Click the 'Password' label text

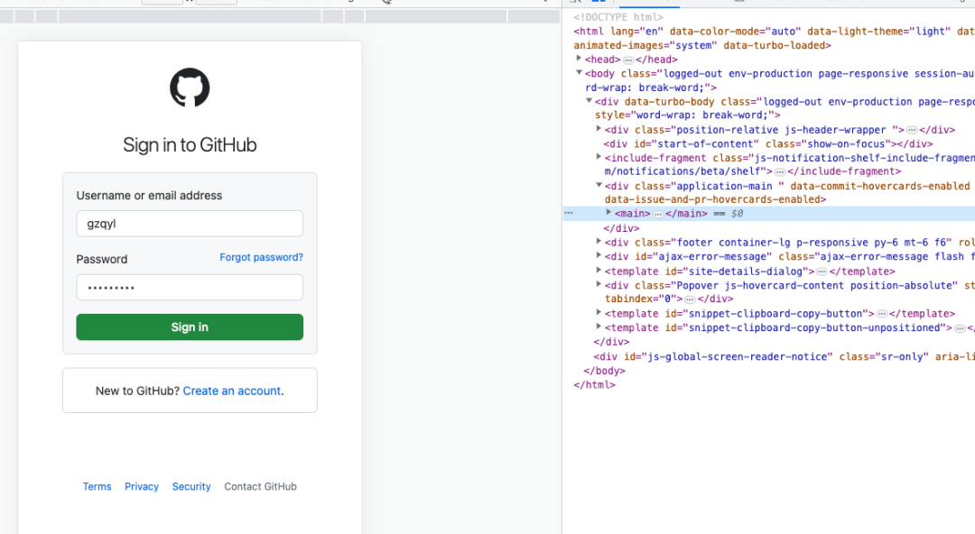pos(102,259)
